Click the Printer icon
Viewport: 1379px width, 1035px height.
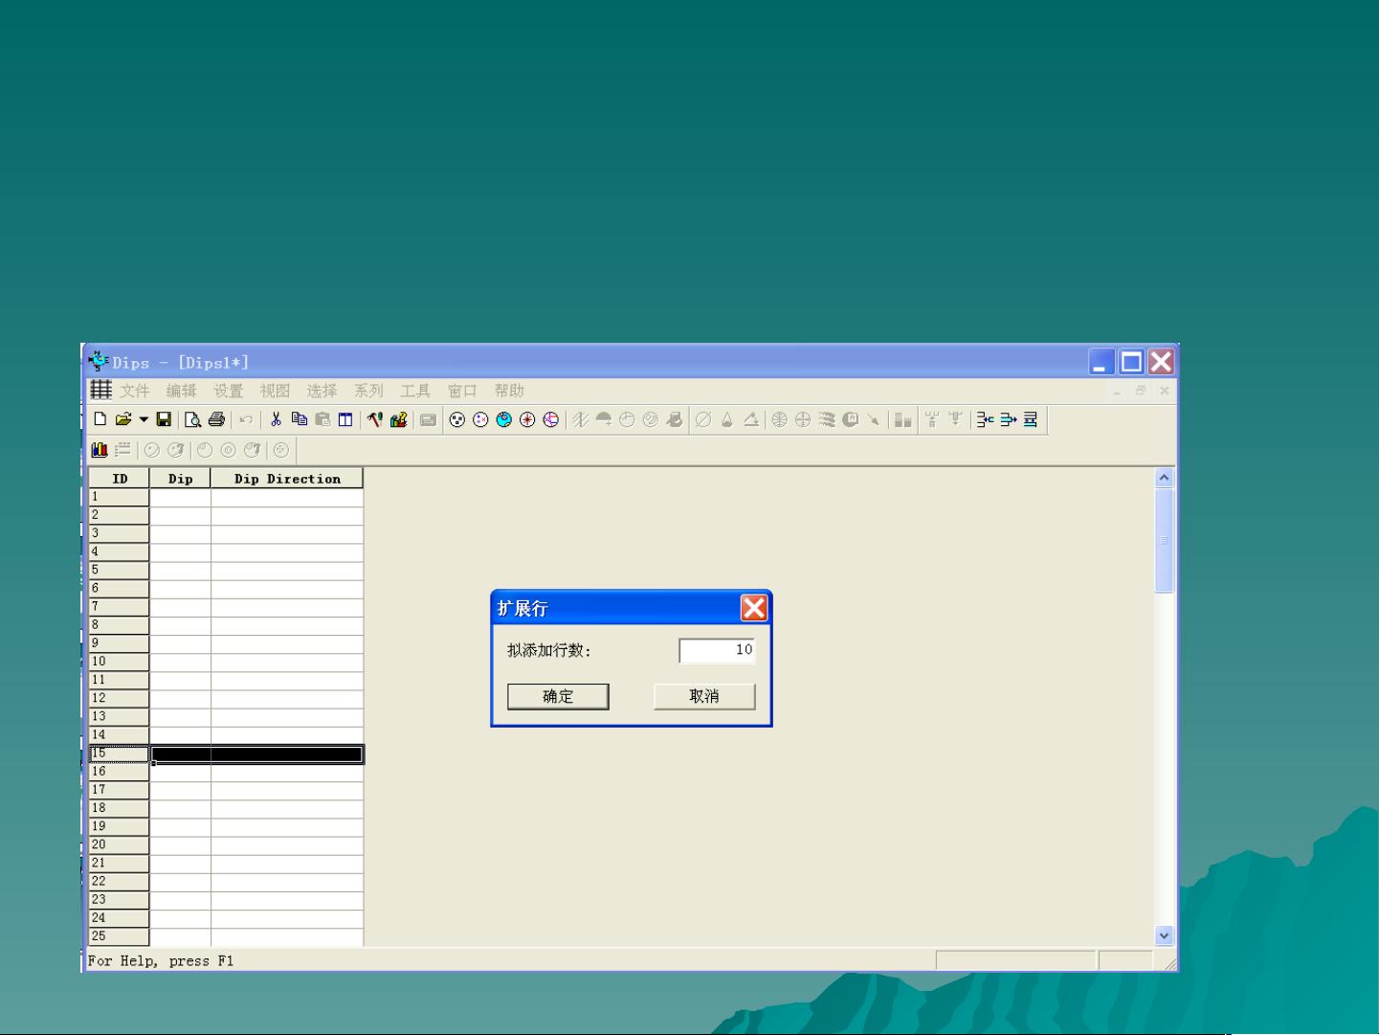pos(216,419)
